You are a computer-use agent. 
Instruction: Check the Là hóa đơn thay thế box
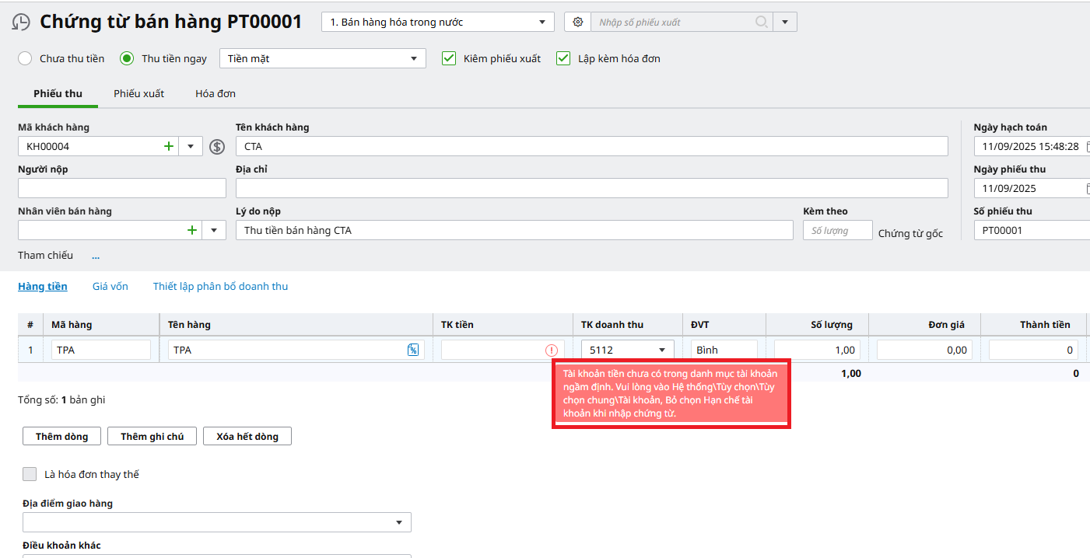click(x=30, y=474)
